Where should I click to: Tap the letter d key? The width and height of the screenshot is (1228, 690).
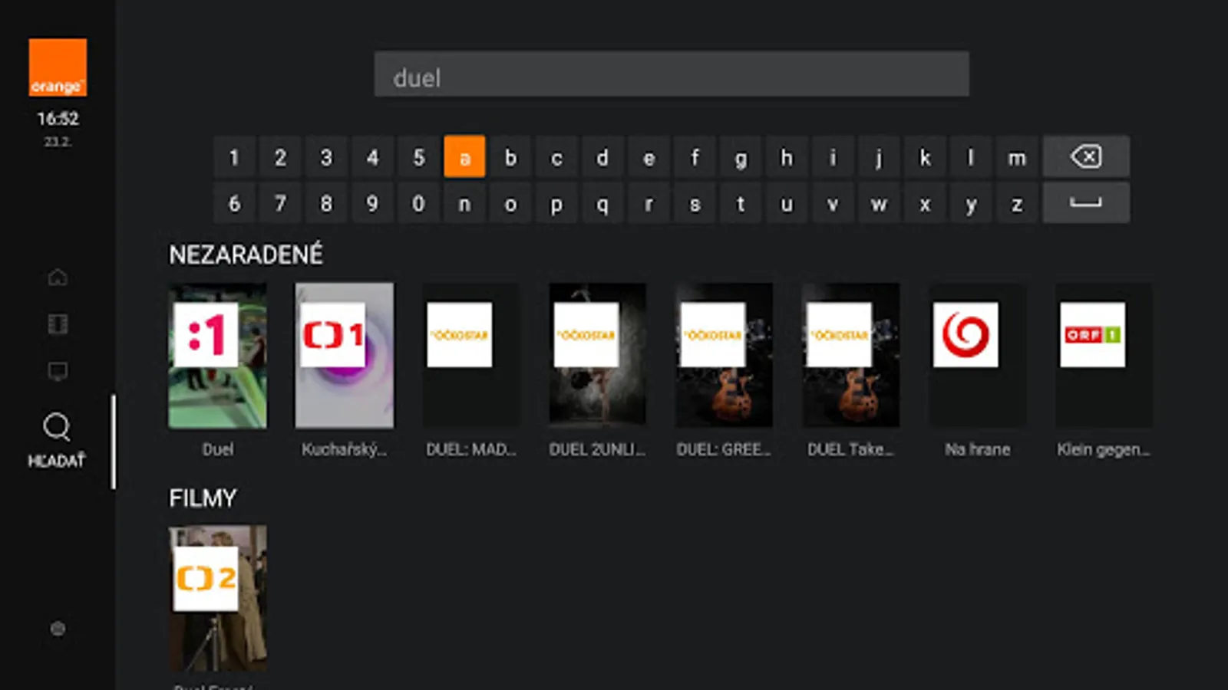(x=602, y=157)
